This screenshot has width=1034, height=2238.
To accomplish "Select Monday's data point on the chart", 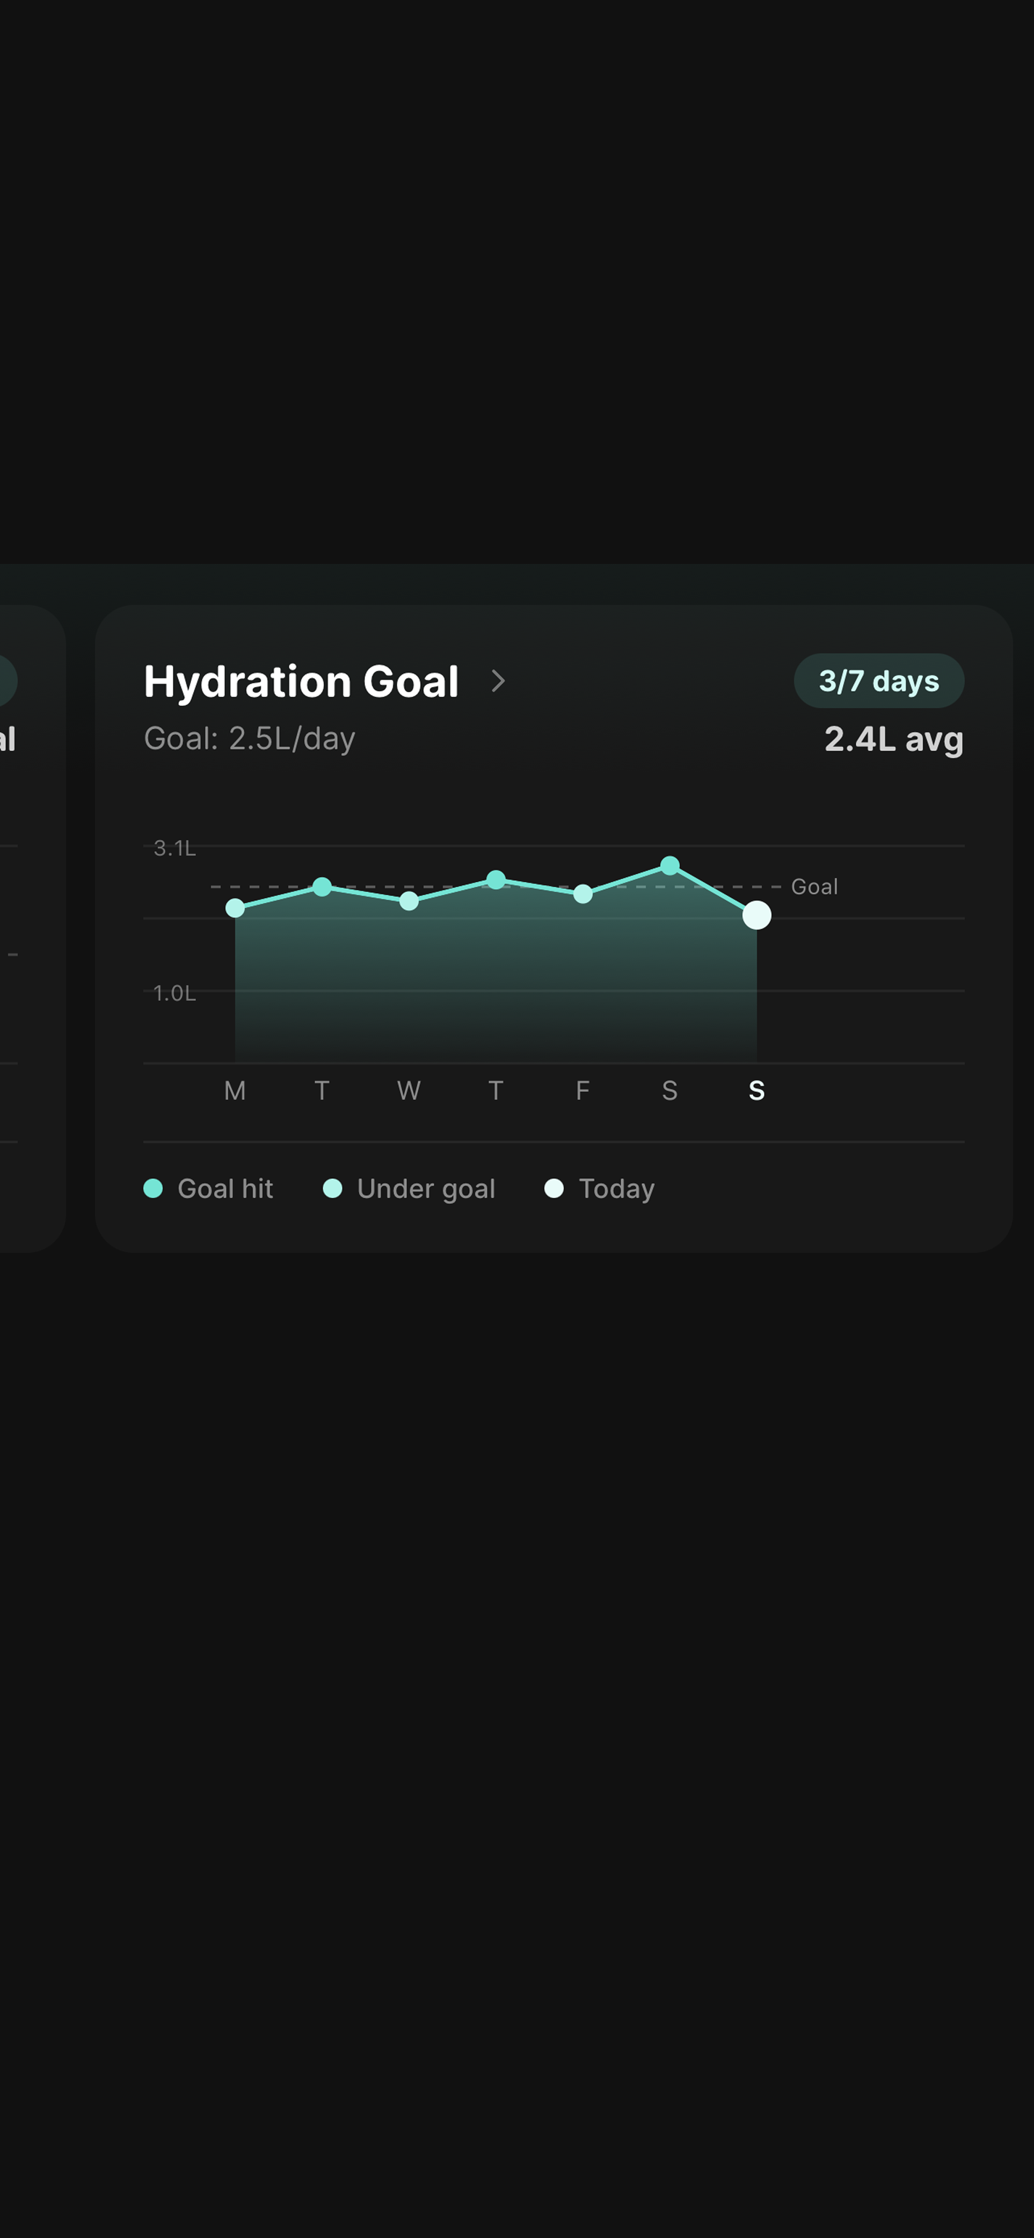I will tap(235, 908).
